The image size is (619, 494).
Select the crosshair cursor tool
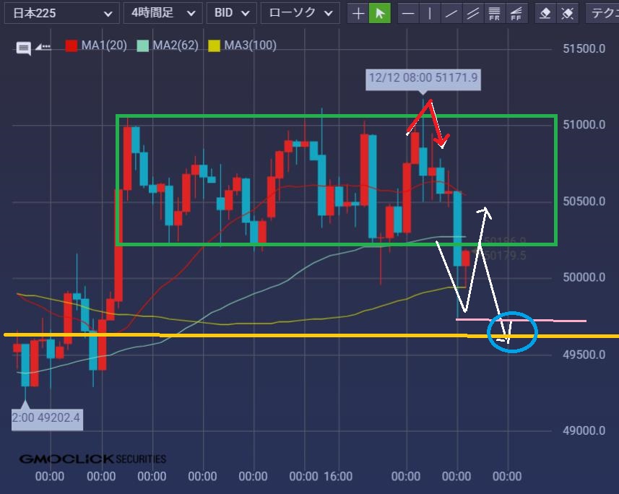pos(358,13)
